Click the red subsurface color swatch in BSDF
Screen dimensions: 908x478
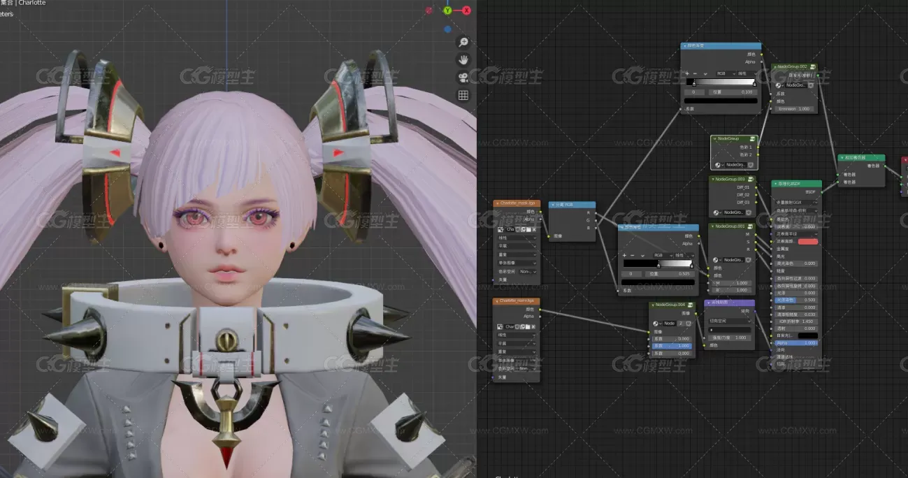(807, 242)
